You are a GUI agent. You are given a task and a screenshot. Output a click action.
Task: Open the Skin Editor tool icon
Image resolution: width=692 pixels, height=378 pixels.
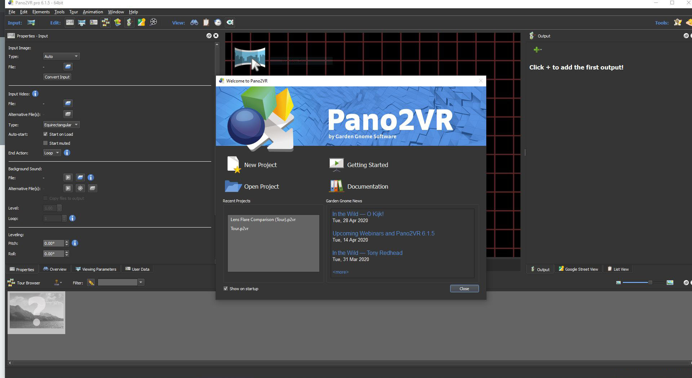pos(678,22)
